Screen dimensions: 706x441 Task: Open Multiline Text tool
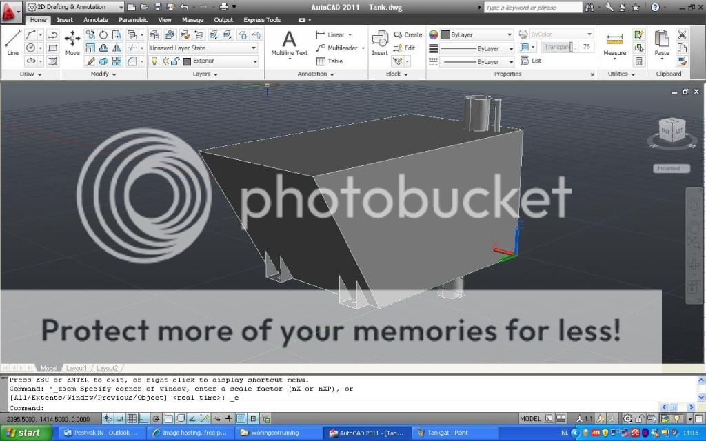(290, 43)
